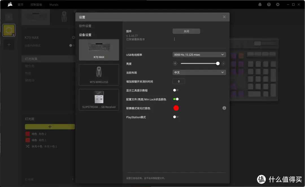The image size is (305, 187).
Task: Click the 已安装最新版本 status text
Action: coord(136,39)
